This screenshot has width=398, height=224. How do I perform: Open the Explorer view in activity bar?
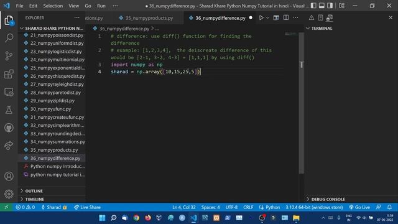pyautogui.click(x=9, y=21)
